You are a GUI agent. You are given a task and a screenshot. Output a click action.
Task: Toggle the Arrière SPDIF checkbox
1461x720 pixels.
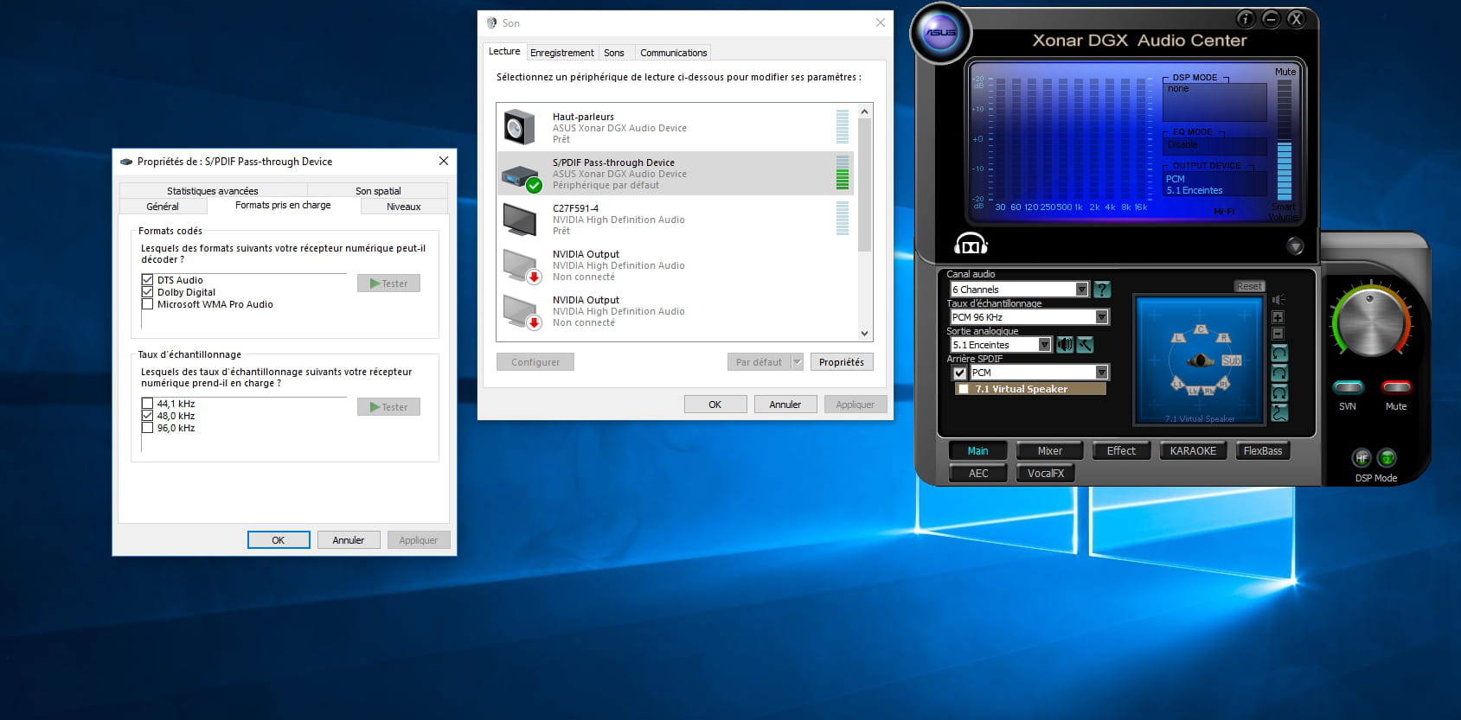[x=958, y=373]
